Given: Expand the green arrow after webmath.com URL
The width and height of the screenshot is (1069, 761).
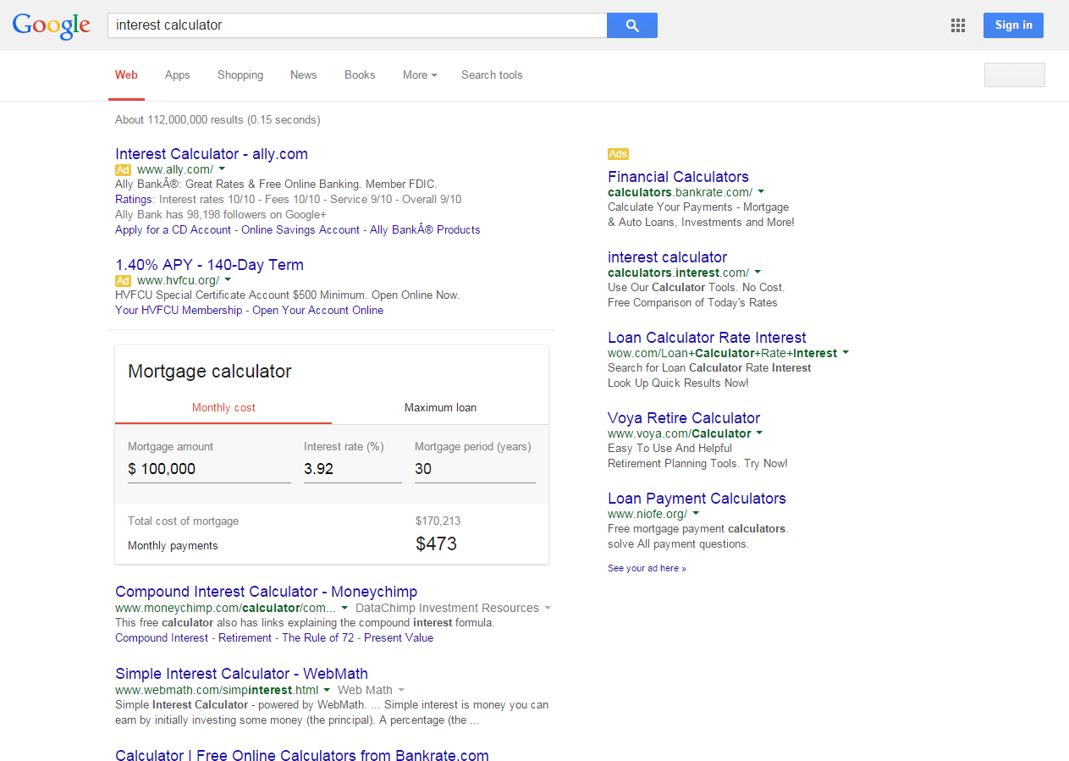Looking at the screenshot, I should [327, 690].
